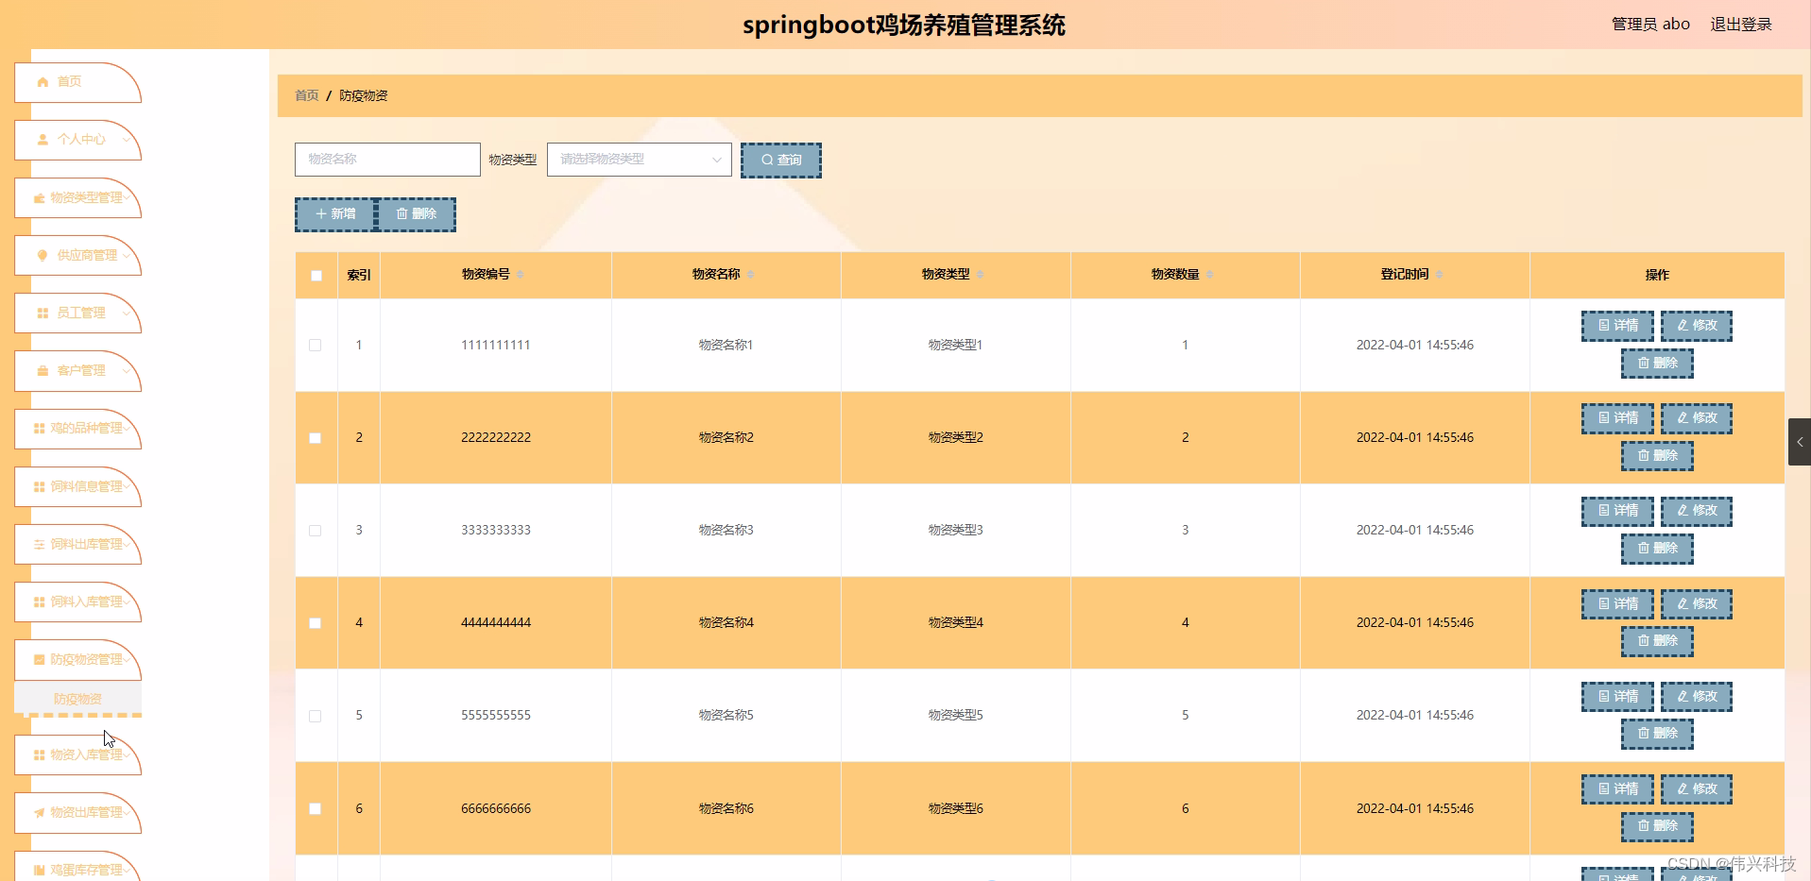Check the checkbox for row with 物资名称5

[316, 716]
